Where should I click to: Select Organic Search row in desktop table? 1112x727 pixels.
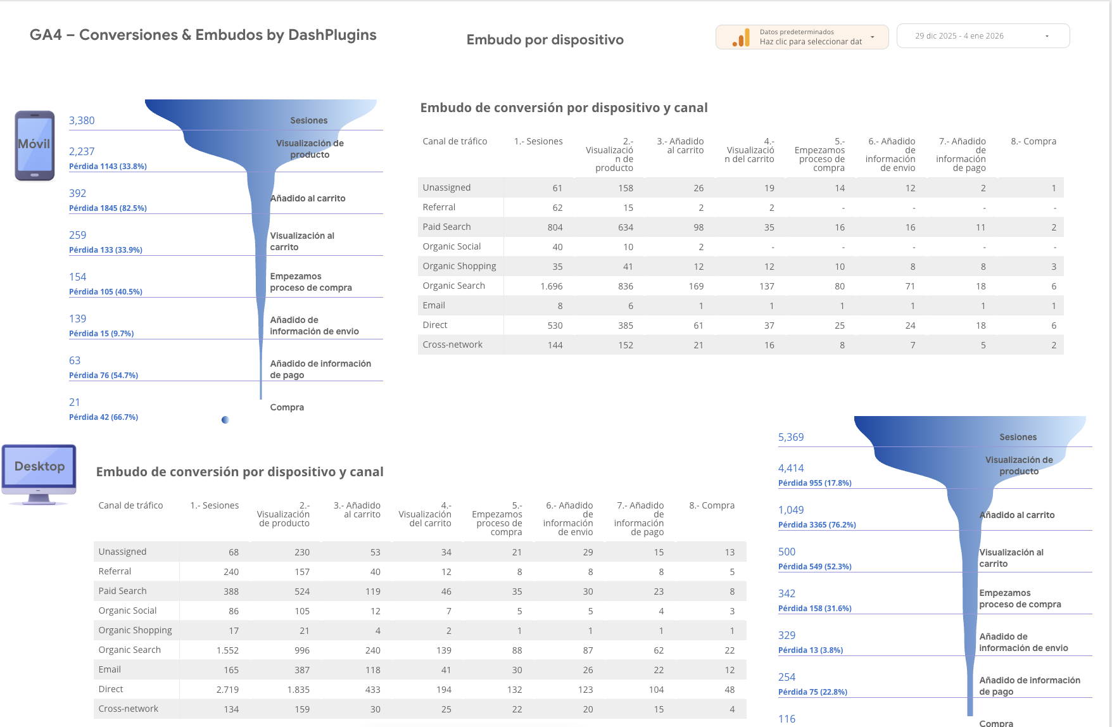[x=130, y=650]
